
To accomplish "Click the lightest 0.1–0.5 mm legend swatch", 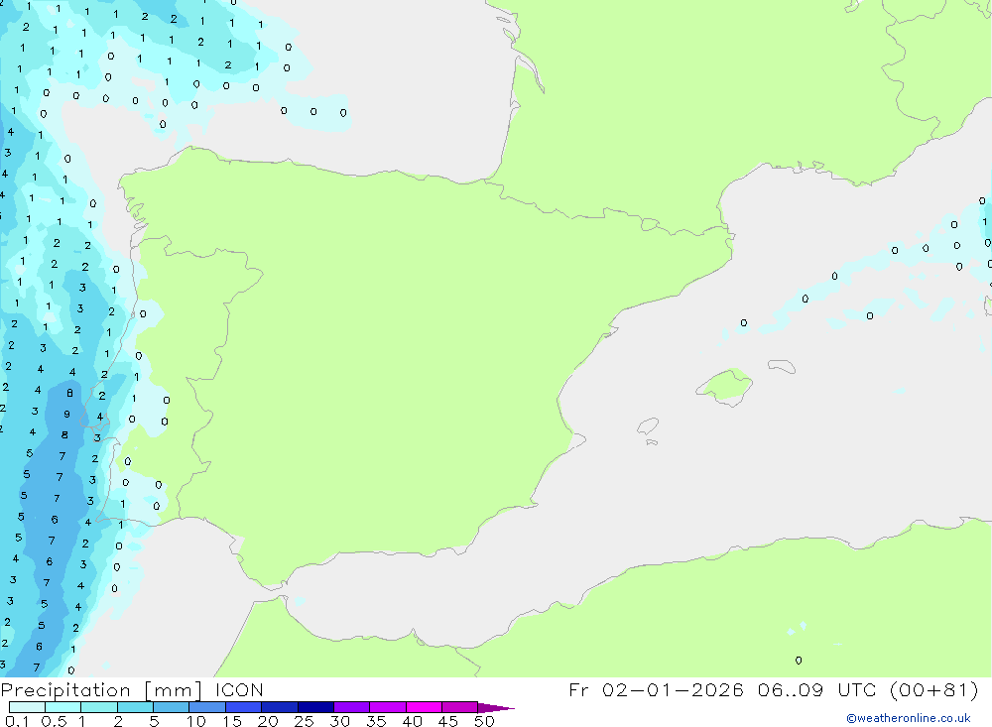I will (27, 707).
